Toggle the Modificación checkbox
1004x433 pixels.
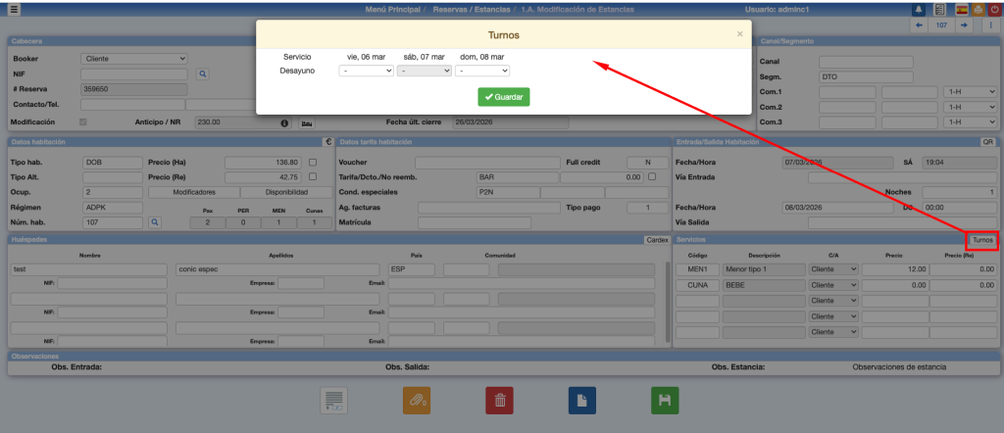click(x=83, y=122)
